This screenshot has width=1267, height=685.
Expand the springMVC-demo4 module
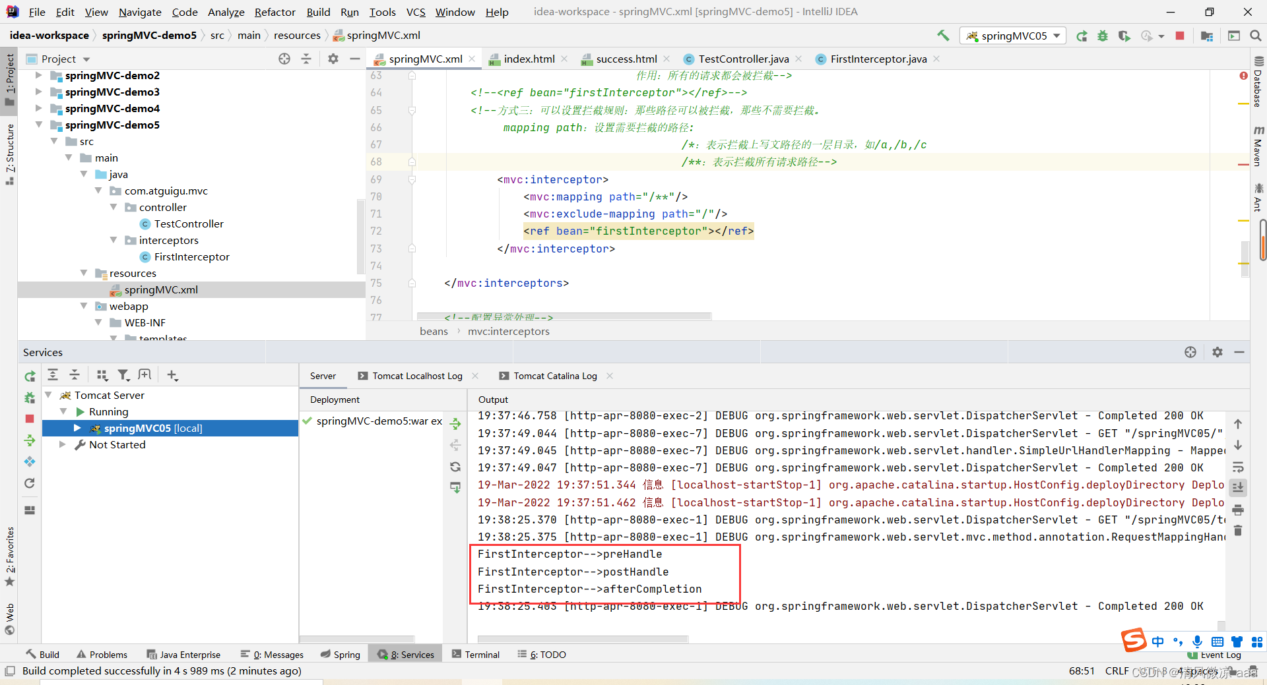coord(38,108)
